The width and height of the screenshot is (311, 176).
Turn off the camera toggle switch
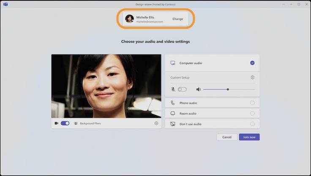coord(65,124)
